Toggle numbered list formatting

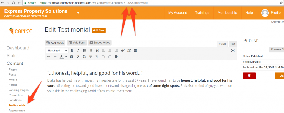tap(91, 50)
